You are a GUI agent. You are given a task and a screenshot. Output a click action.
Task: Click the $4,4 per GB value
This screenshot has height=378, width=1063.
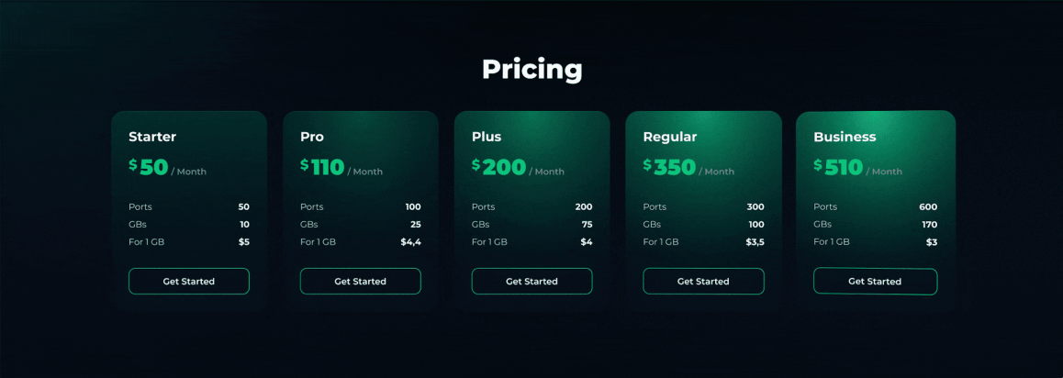(x=411, y=242)
